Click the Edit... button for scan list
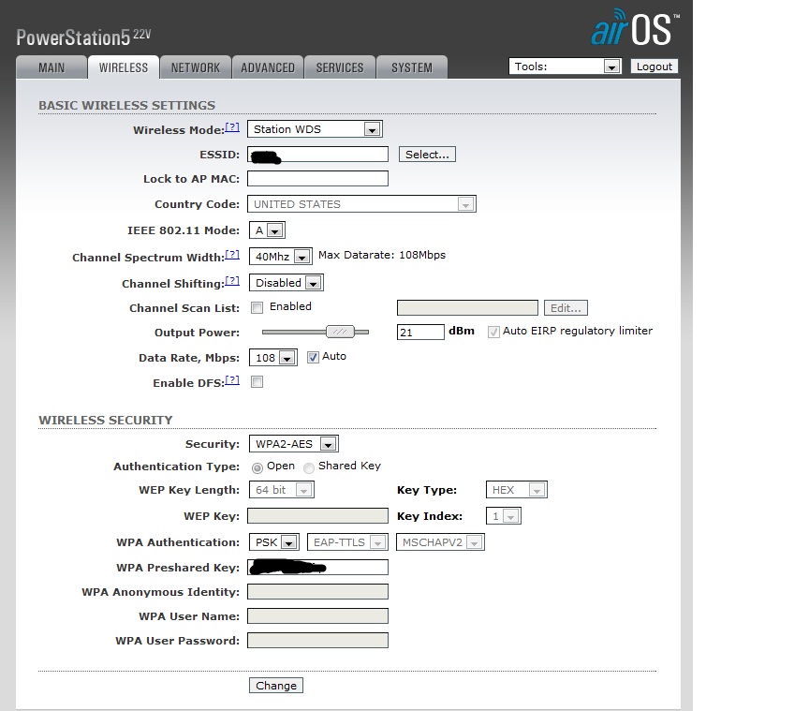Image resolution: width=809 pixels, height=711 pixels. coord(566,308)
